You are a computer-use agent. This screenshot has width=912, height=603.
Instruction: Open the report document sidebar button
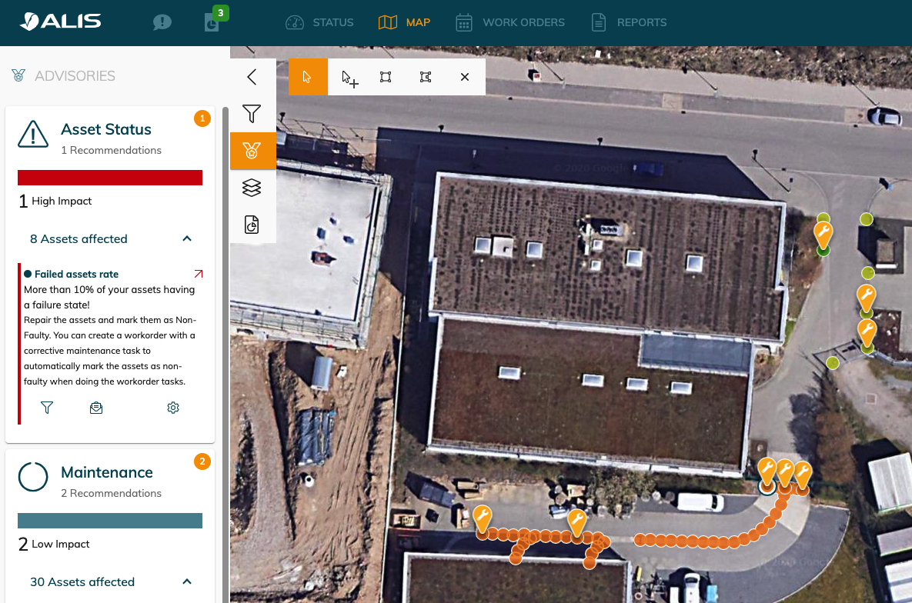(252, 225)
